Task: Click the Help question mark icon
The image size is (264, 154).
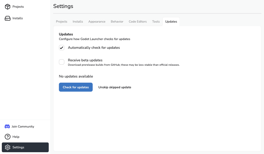Action: [7, 137]
